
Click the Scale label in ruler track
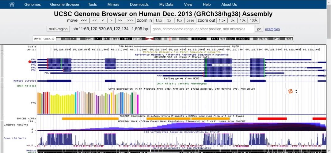[x=32, y=47]
